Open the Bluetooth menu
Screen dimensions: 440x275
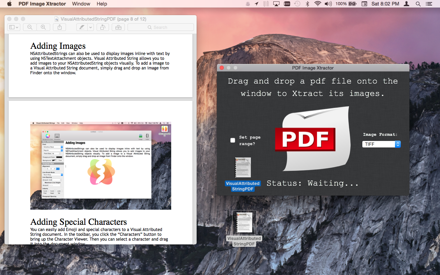(308, 4)
